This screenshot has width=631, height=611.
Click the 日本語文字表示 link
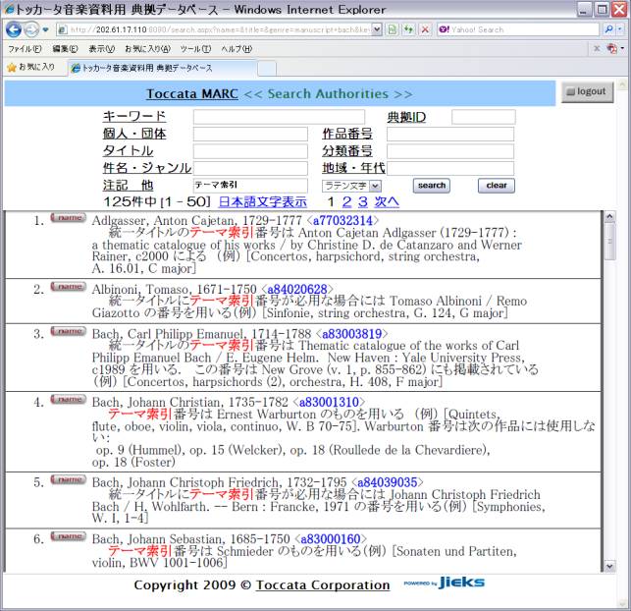262,201
